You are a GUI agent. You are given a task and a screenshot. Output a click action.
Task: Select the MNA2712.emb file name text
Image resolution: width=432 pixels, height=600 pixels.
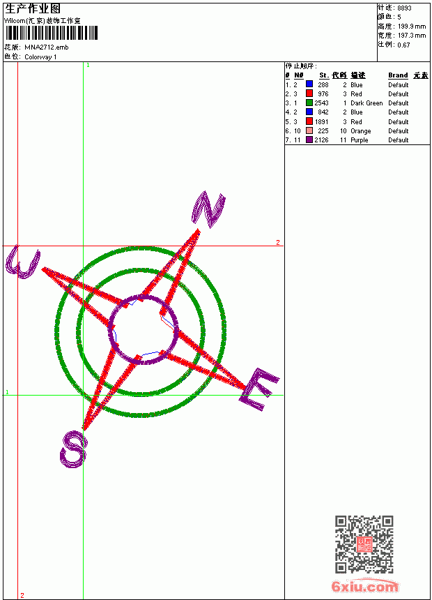point(47,47)
